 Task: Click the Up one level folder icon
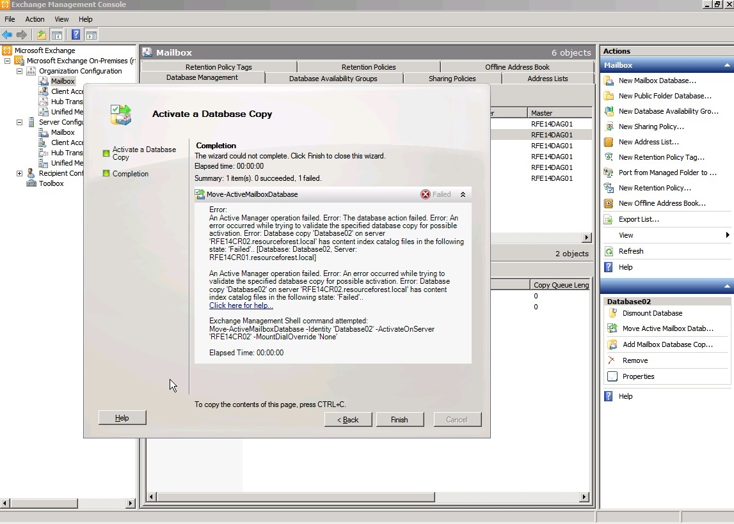coord(42,35)
